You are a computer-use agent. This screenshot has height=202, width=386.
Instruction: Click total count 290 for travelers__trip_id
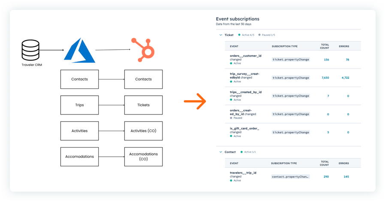coord(326,177)
